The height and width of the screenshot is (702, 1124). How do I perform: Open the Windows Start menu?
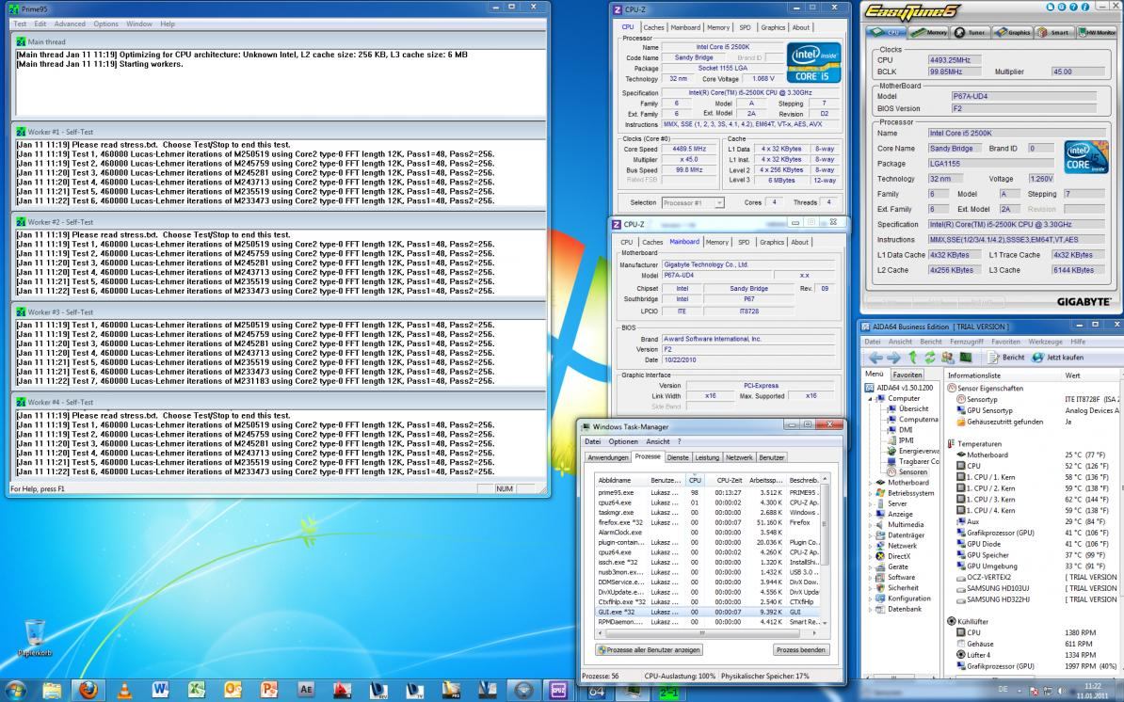tap(15, 691)
